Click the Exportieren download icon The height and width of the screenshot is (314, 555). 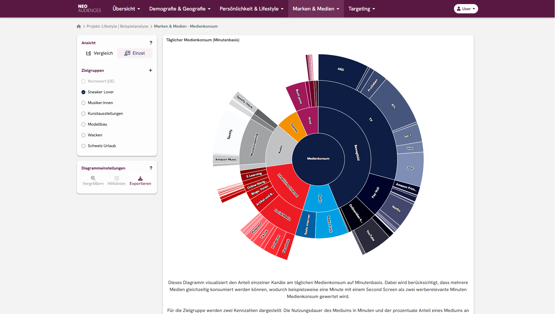(140, 178)
